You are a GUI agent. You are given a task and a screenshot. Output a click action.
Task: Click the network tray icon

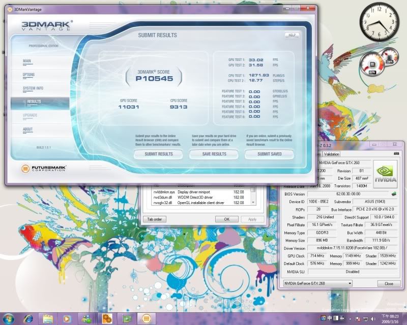(x=365, y=319)
